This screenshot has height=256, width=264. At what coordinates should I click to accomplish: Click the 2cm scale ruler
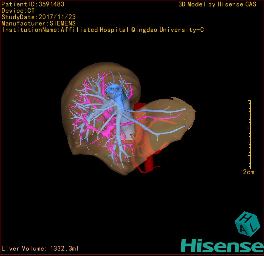[249, 135]
